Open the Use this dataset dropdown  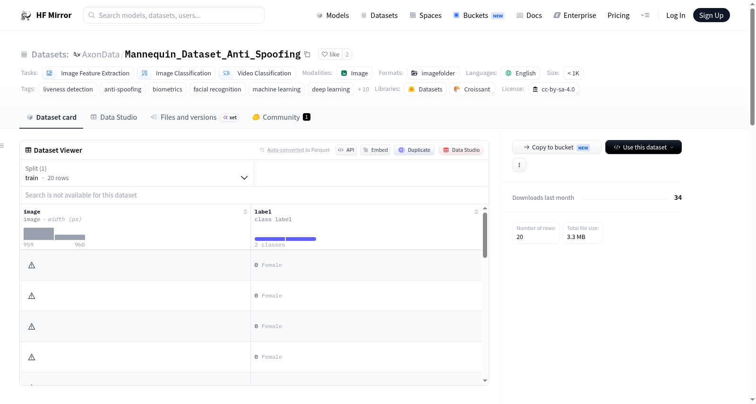pyautogui.click(x=643, y=147)
